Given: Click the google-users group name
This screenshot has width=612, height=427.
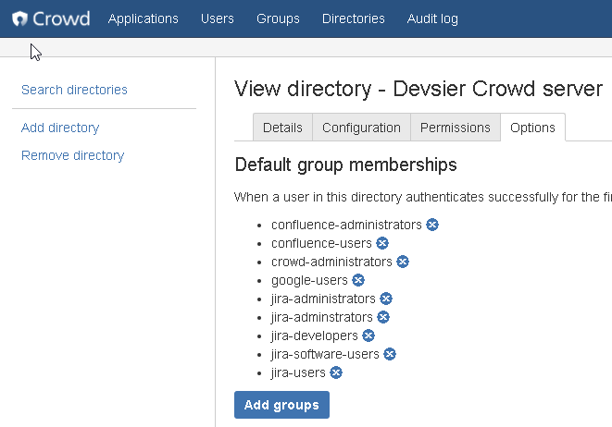Looking at the screenshot, I should [x=309, y=281].
